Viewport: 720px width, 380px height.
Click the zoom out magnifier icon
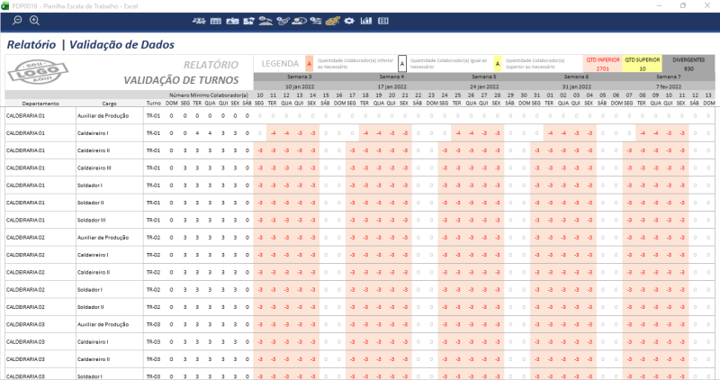tap(17, 20)
